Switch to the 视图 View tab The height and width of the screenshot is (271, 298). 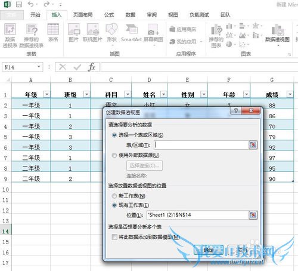pos(173,15)
